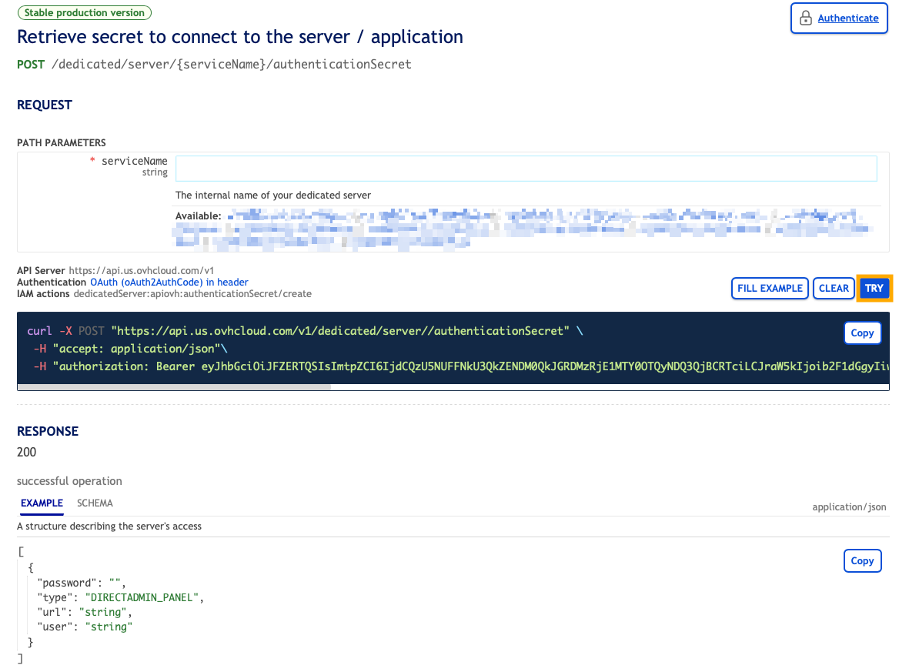The width and height of the screenshot is (899, 672).
Task: Select the EXAMPLE tab
Action: (42, 503)
